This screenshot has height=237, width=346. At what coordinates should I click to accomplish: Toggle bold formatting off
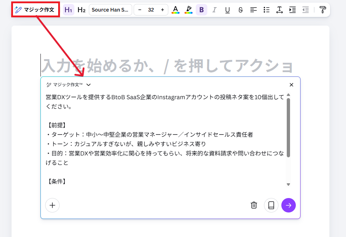point(201,10)
